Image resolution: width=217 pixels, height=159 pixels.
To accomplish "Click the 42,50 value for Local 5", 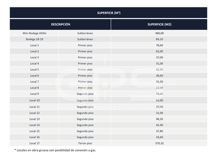I will [x=159, y=70].
